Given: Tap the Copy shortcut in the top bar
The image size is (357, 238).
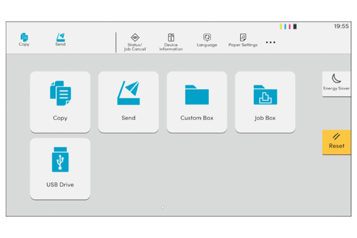Looking at the screenshot, I should (24, 40).
